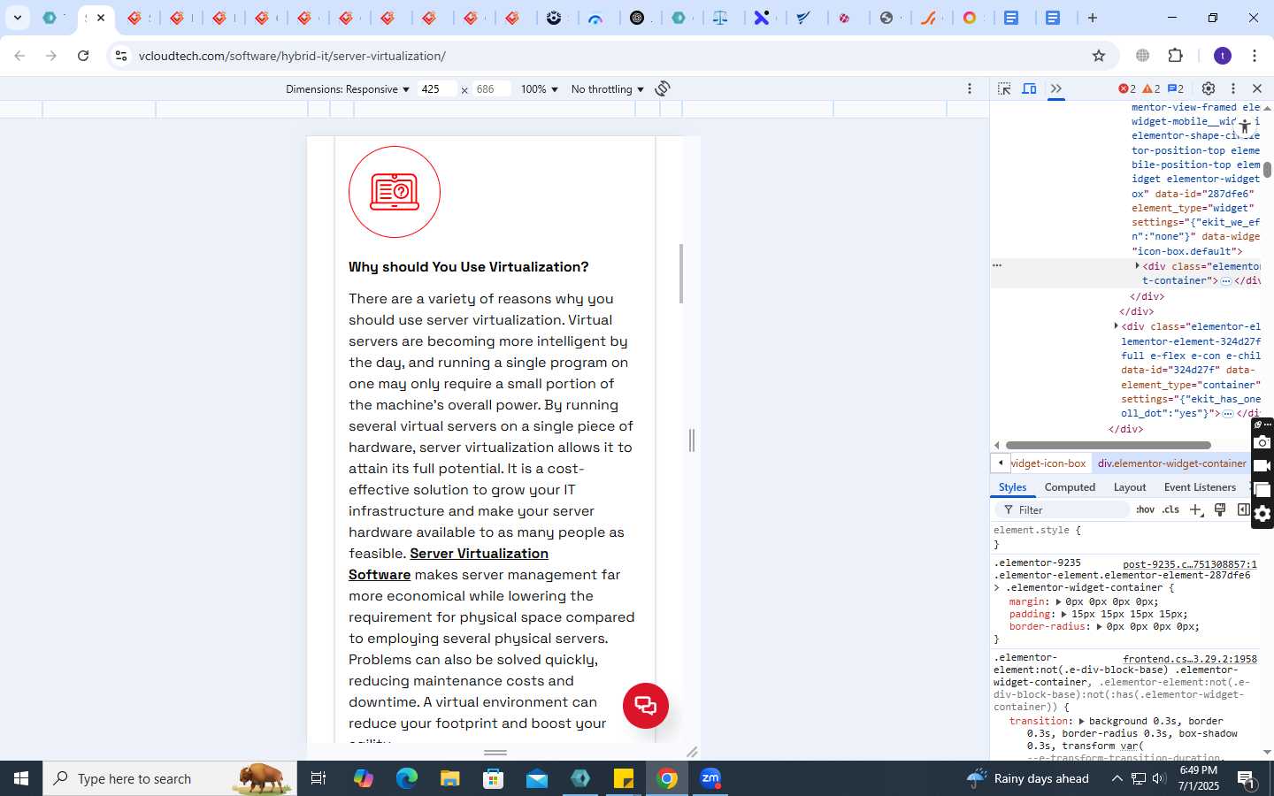
Task: Click the floating gear settings icon
Action: pos(1262,514)
